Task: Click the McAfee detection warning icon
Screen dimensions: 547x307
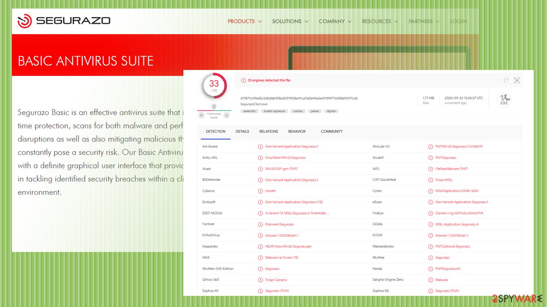Action: click(x=430, y=258)
